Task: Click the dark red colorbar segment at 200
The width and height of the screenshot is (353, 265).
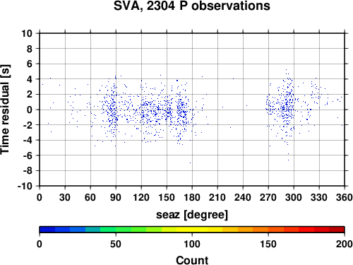Action: 337,230
